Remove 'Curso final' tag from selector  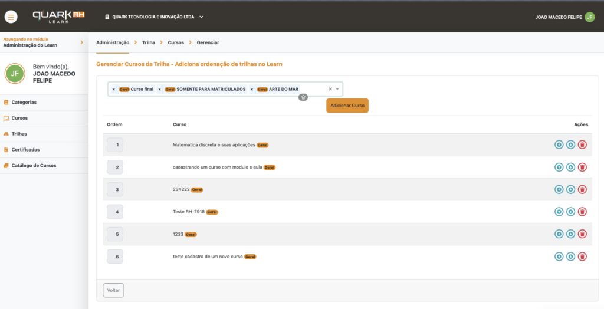click(x=114, y=90)
